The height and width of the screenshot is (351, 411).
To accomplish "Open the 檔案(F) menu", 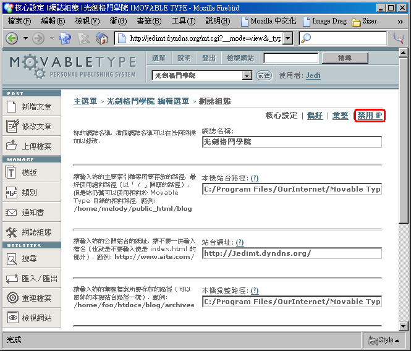I will [19, 21].
